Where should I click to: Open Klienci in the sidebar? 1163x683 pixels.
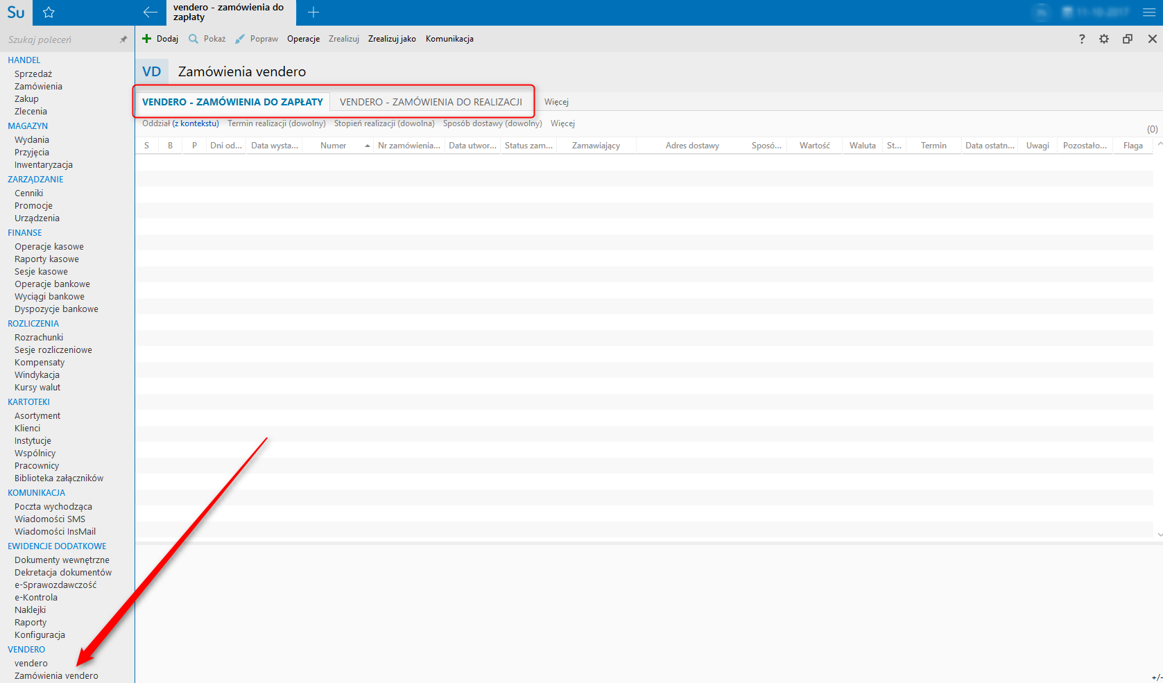click(x=28, y=429)
